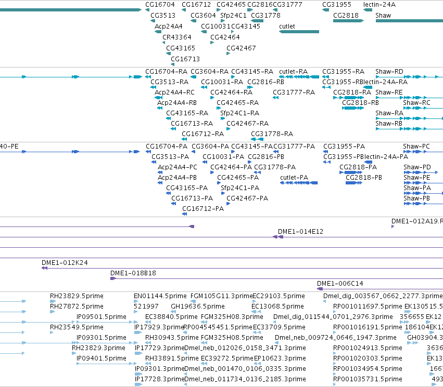Select the RH23549.5prime EST label

[x=77, y=327]
